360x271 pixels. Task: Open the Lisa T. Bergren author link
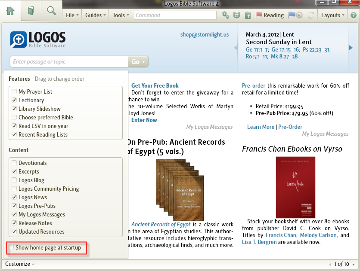point(259,242)
